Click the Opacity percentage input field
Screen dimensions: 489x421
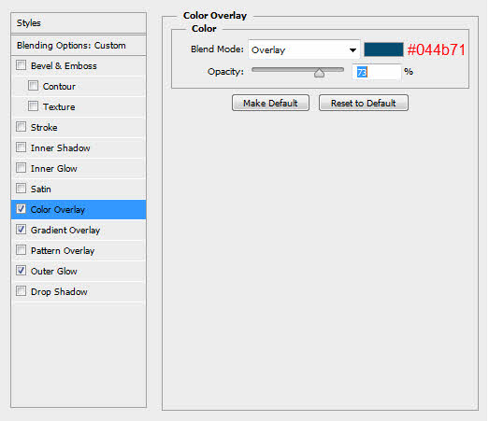(377, 72)
